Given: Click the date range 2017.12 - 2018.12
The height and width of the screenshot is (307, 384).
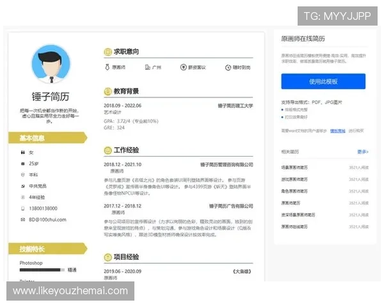Looking at the screenshot, I should point(122,206).
